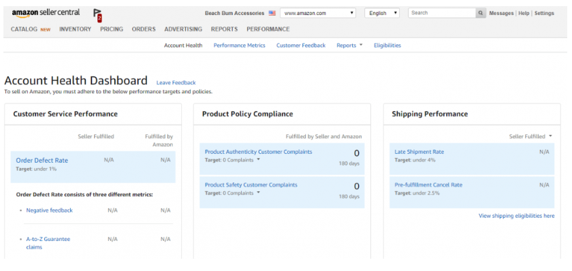Click 'Target: under 1%' text

tap(36, 169)
